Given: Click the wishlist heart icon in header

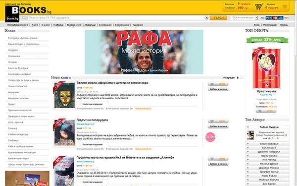Looking at the screenshot, I should click(285, 7).
